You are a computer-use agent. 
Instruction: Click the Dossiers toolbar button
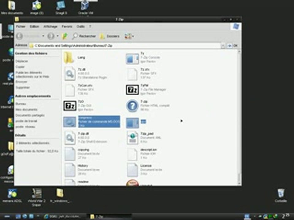click(110, 36)
